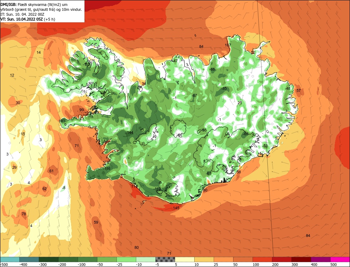
Task: Click the checkered legend swatch between -5 and 5
Action: 165,259
